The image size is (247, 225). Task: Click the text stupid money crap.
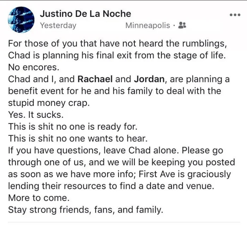pos(49,103)
